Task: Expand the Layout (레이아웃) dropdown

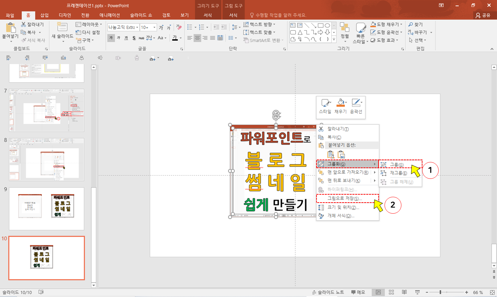Action: pos(89,24)
